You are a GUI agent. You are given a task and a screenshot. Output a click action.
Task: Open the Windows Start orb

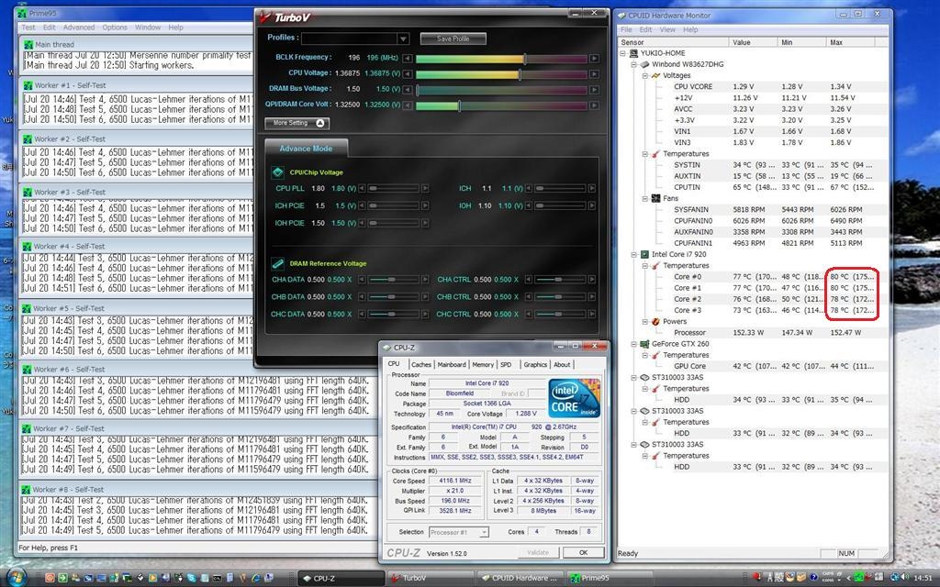point(16,578)
